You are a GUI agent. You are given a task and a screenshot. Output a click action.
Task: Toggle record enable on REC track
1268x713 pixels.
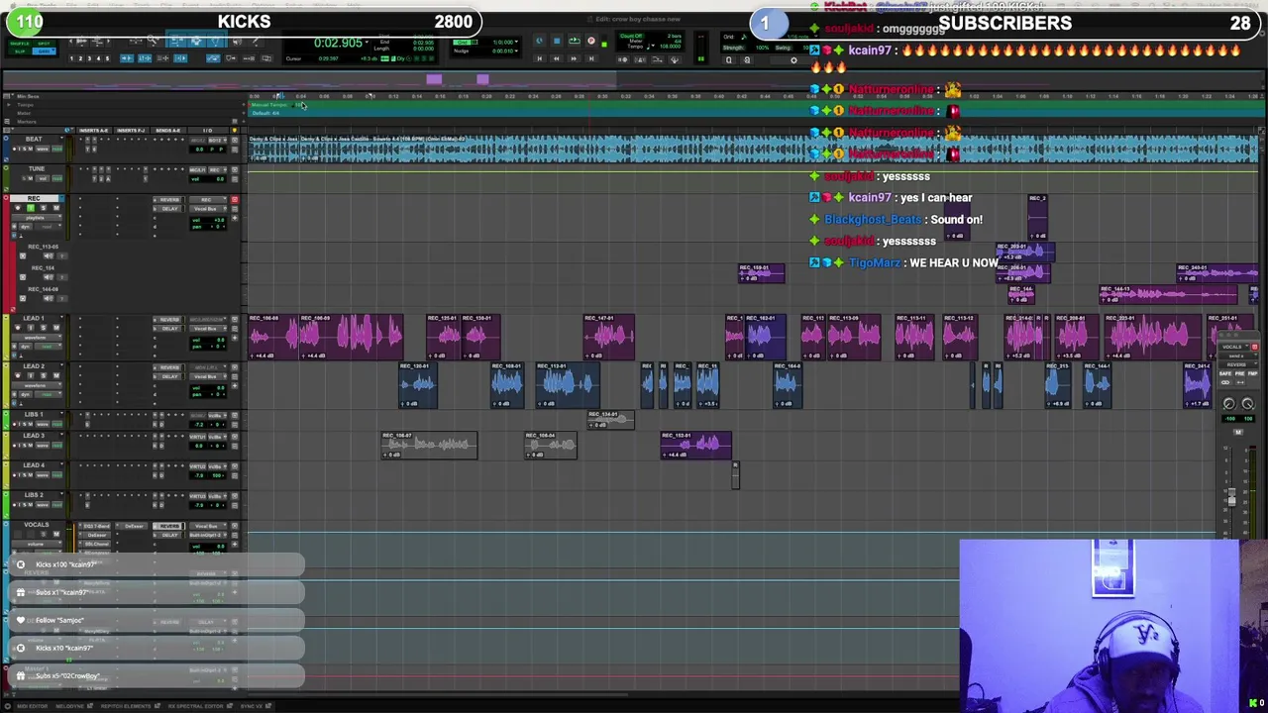(x=18, y=208)
